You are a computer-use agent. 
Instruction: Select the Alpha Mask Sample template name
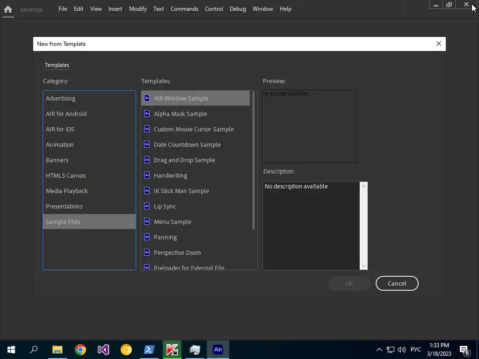[181, 114]
